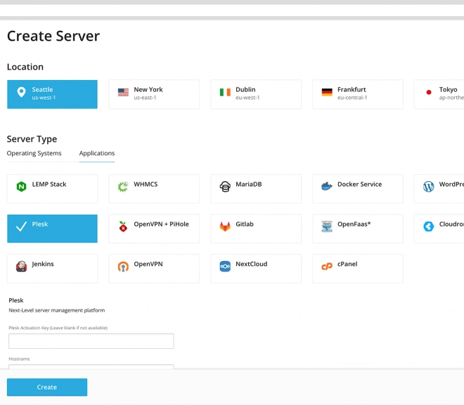Focus the Hostname input field
Viewport: 464px width, 405px height.
click(x=91, y=366)
